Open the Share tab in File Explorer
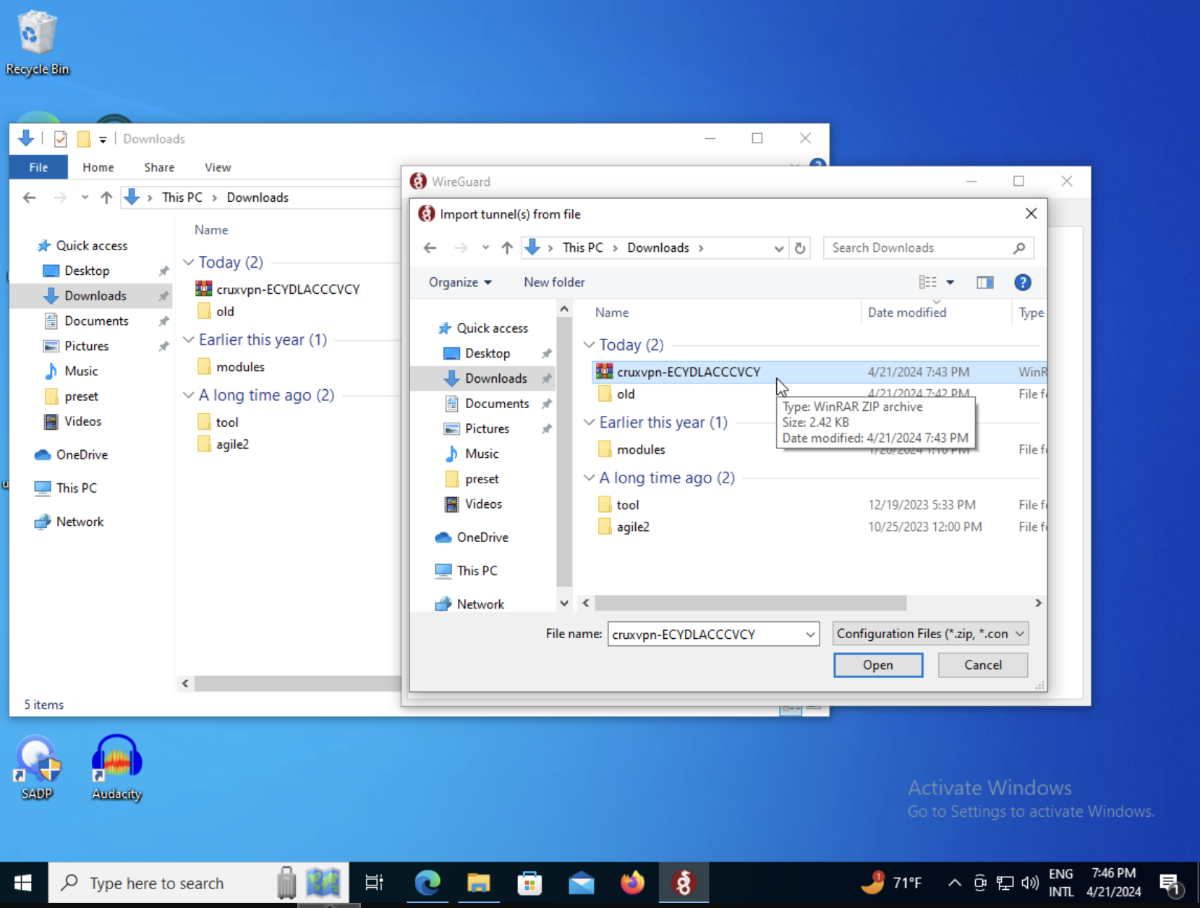The width and height of the screenshot is (1200, 908). click(x=159, y=167)
